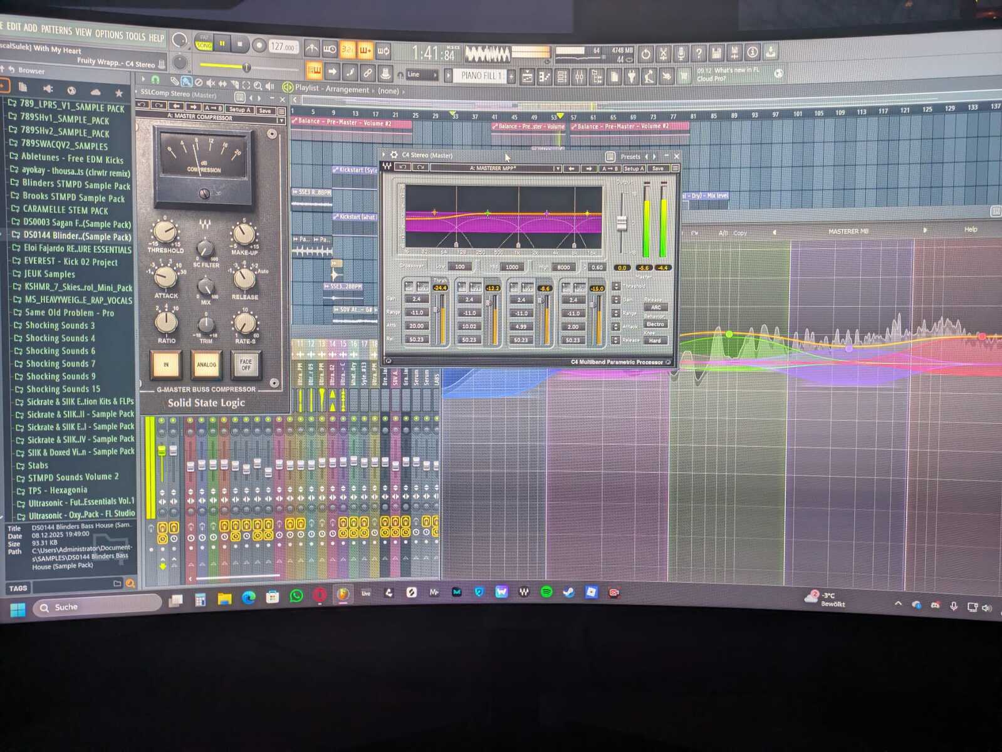Open the ADD menu
Screen dimensions: 1002x752
click(x=30, y=28)
